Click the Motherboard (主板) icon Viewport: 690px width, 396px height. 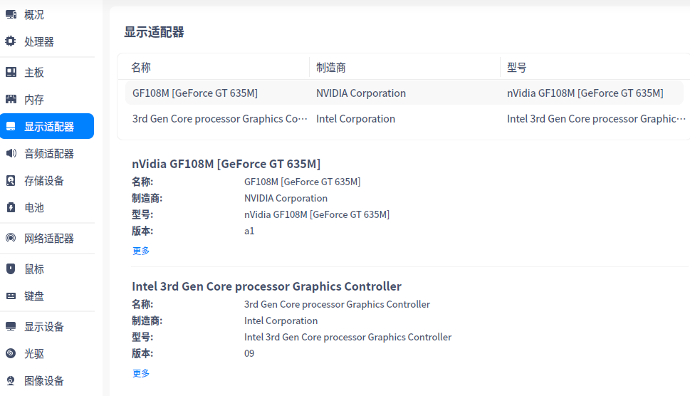tap(11, 73)
